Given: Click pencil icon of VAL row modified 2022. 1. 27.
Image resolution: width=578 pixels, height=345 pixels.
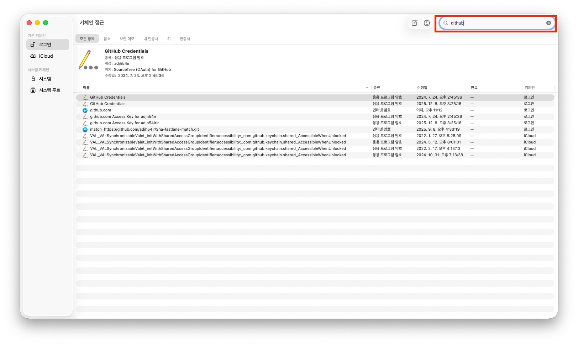Looking at the screenshot, I should (85, 136).
